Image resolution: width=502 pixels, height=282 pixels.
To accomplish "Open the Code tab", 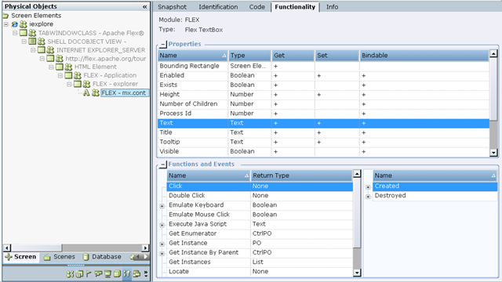I will [256, 7].
